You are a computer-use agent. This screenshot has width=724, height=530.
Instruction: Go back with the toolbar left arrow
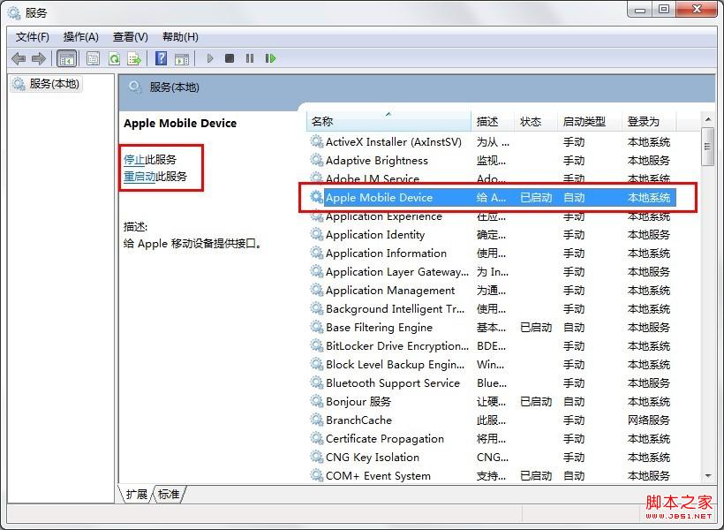(x=19, y=58)
